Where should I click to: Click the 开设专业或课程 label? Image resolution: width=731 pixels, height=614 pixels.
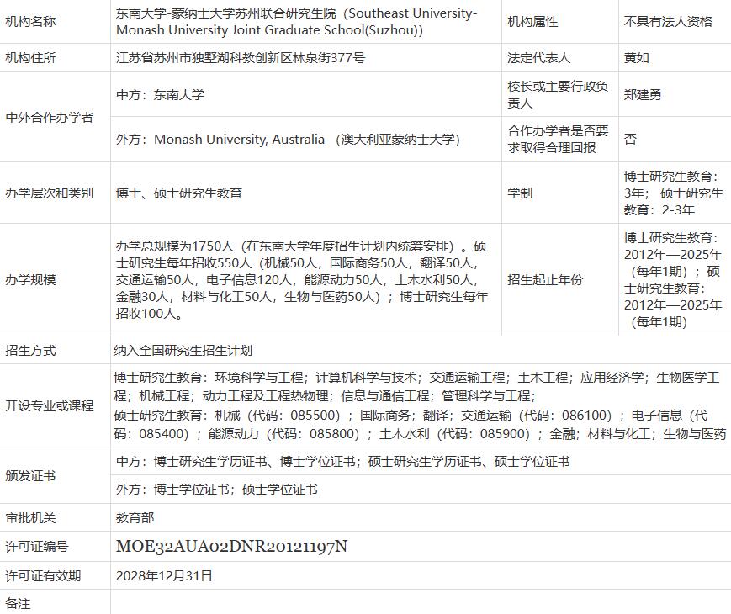(50, 405)
